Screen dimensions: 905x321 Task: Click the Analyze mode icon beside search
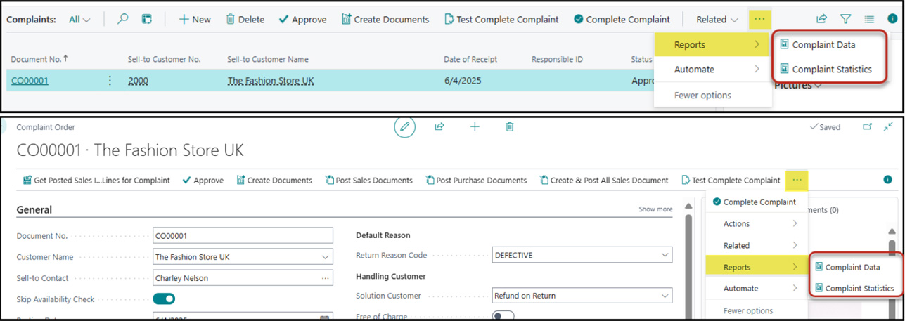(146, 20)
